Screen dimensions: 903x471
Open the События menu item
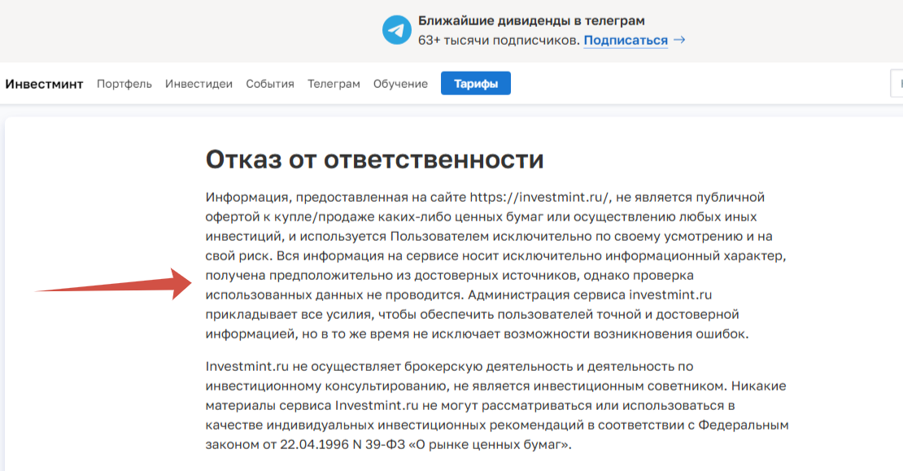(270, 84)
